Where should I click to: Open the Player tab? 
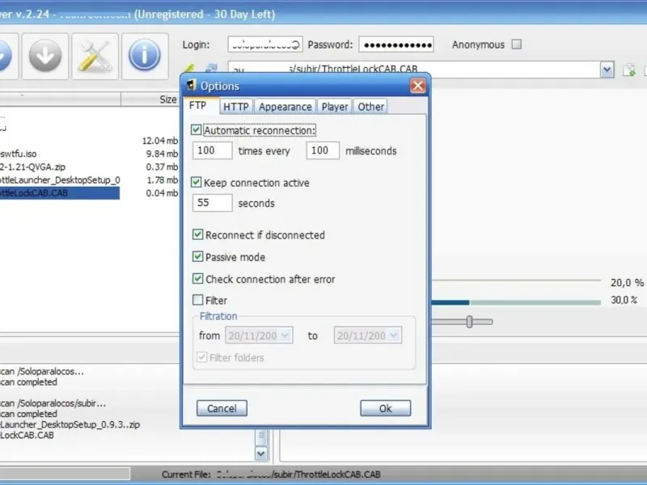pyautogui.click(x=335, y=107)
